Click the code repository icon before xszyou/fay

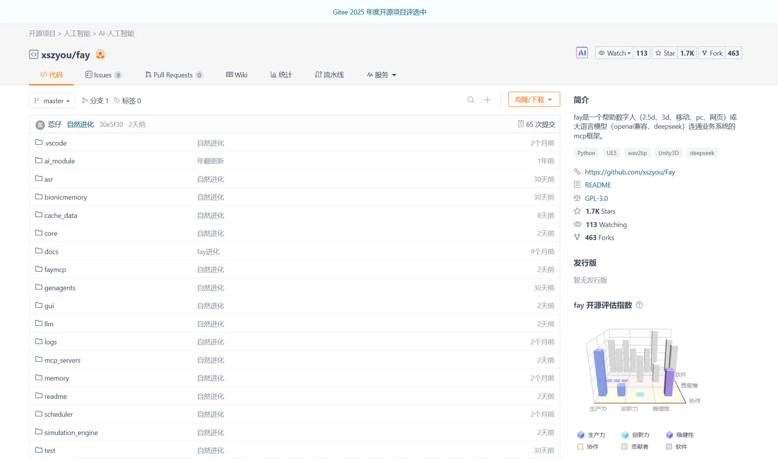point(33,54)
